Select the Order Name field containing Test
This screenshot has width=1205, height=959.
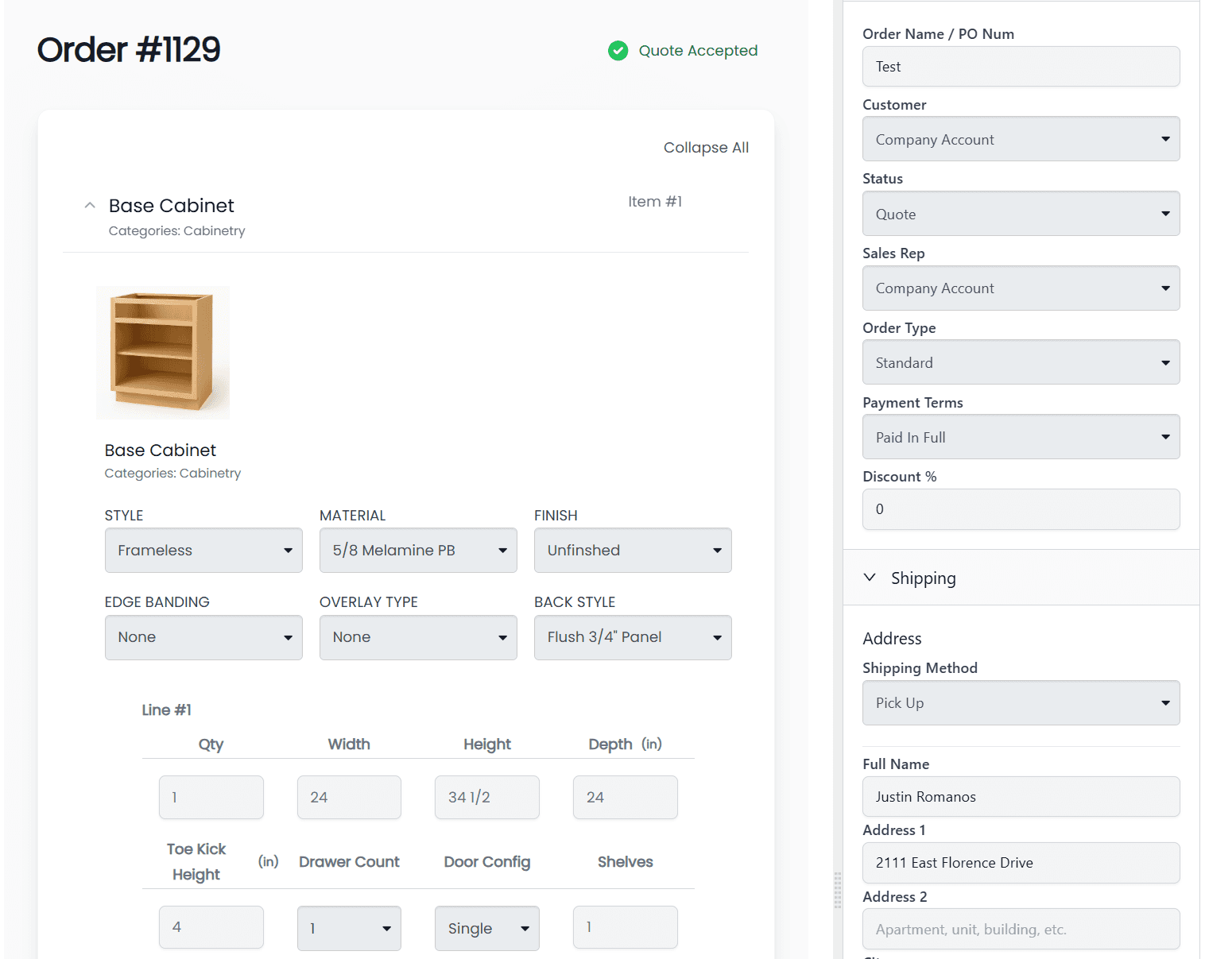click(x=1021, y=67)
